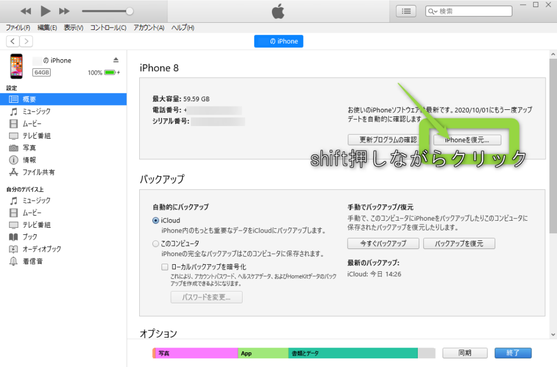Open ムービー under 設定
This screenshot has width=557, height=367.
pos(63,123)
